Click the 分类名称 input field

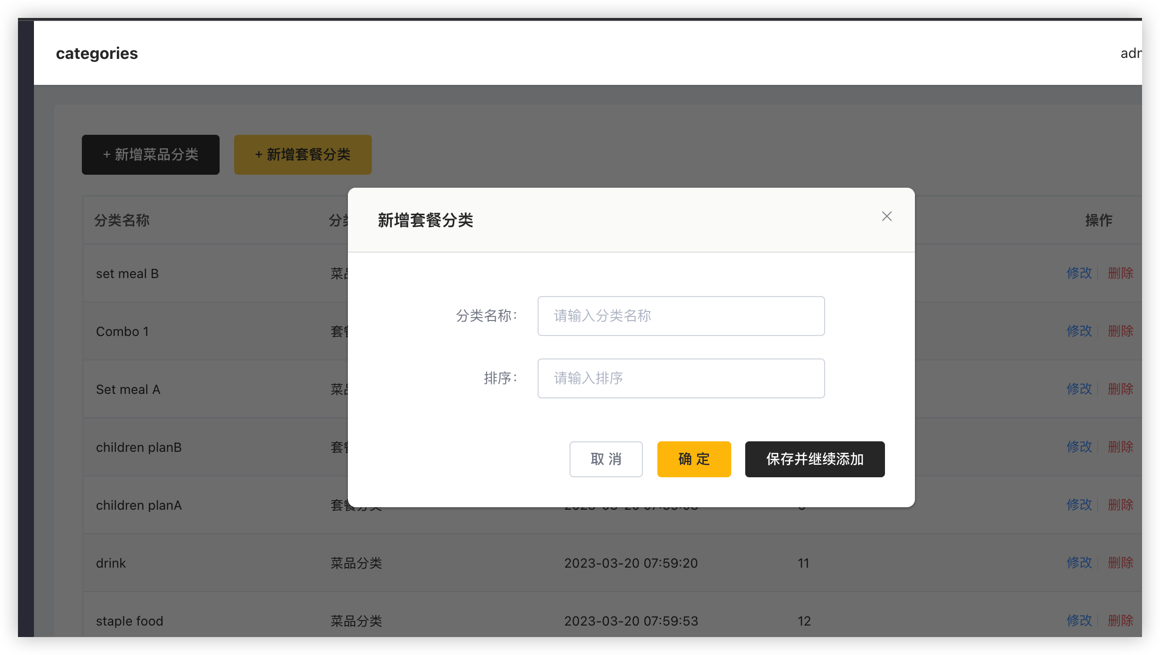click(680, 316)
